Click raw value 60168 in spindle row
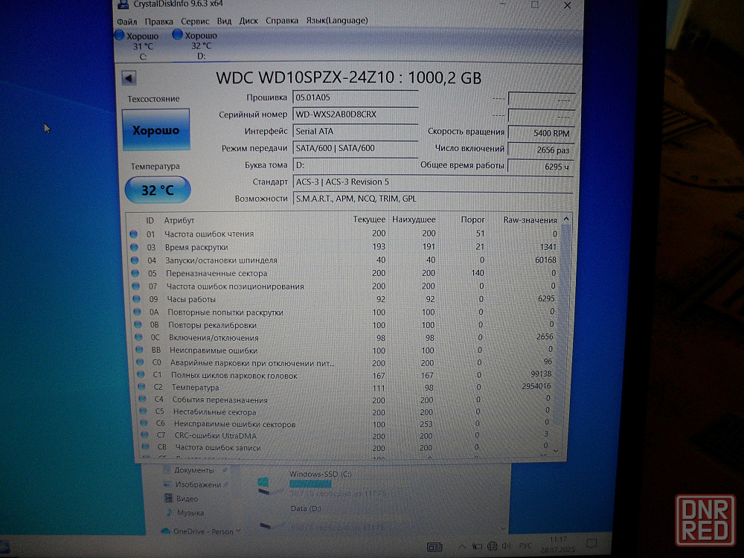Screen dimensions: 744x558 click(545, 260)
